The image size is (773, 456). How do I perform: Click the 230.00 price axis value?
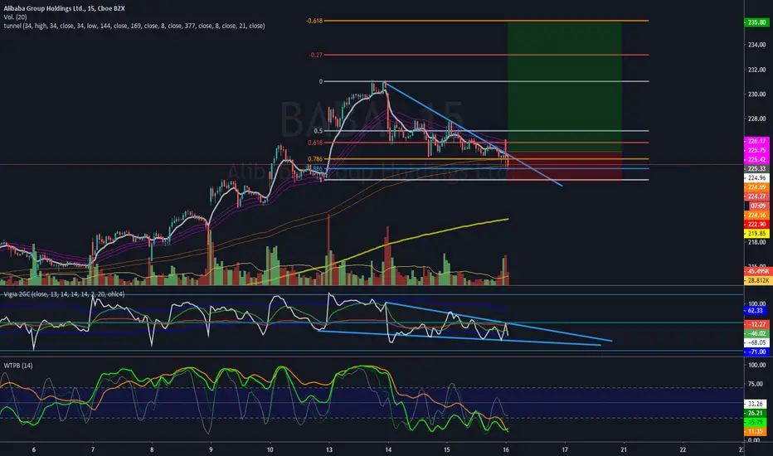point(756,95)
